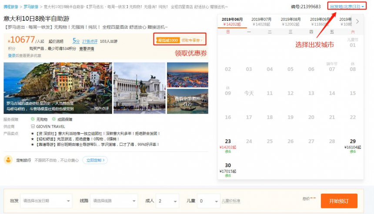This screenshot has width=374, height=214.
Task: Click 登录 to see more discounts
Action: [x=12, y=56]
